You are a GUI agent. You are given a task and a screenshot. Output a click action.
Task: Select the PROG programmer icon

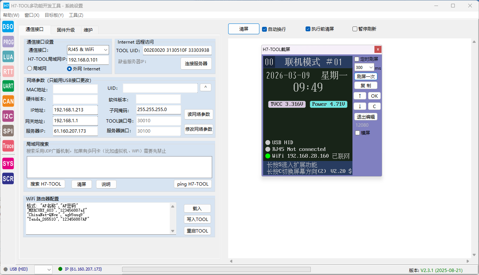tap(8, 42)
